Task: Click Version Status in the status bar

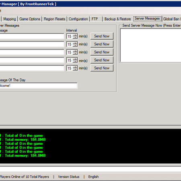Action: tap(69, 177)
